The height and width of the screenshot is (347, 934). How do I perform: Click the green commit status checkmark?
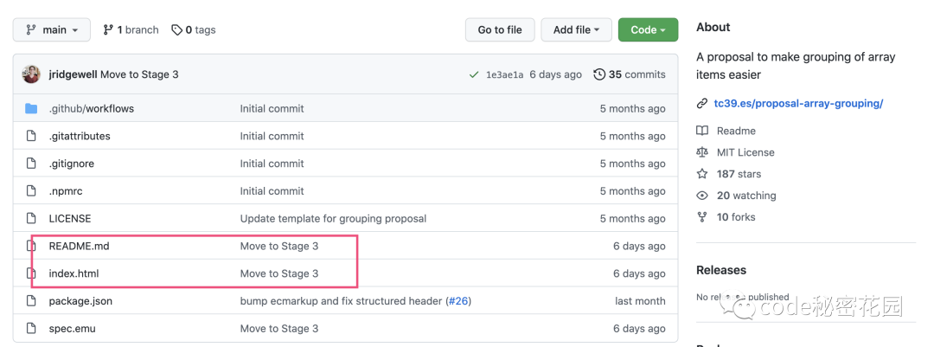pyautogui.click(x=474, y=75)
